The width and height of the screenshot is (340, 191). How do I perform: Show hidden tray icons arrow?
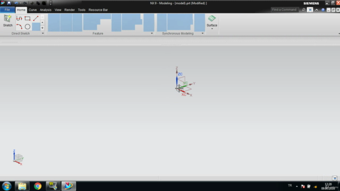click(x=296, y=186)
